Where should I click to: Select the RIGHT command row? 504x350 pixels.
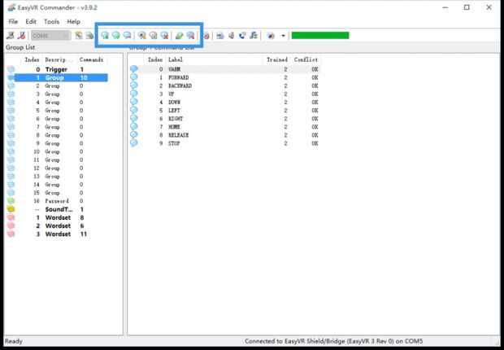pyautogui.click(x=224, y=119)
